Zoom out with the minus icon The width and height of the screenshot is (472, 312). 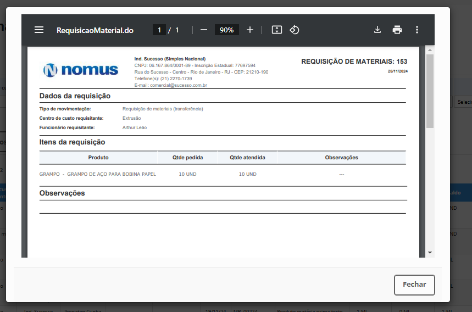204,30
